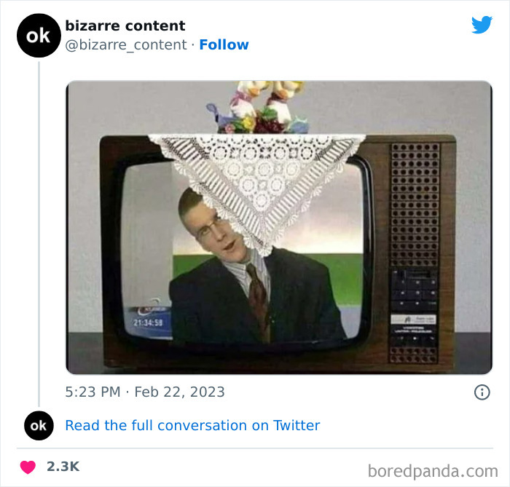Screen dimensions: 510x487
Task: Open the large ok profile avatar
Action: (x=39, y=36)
